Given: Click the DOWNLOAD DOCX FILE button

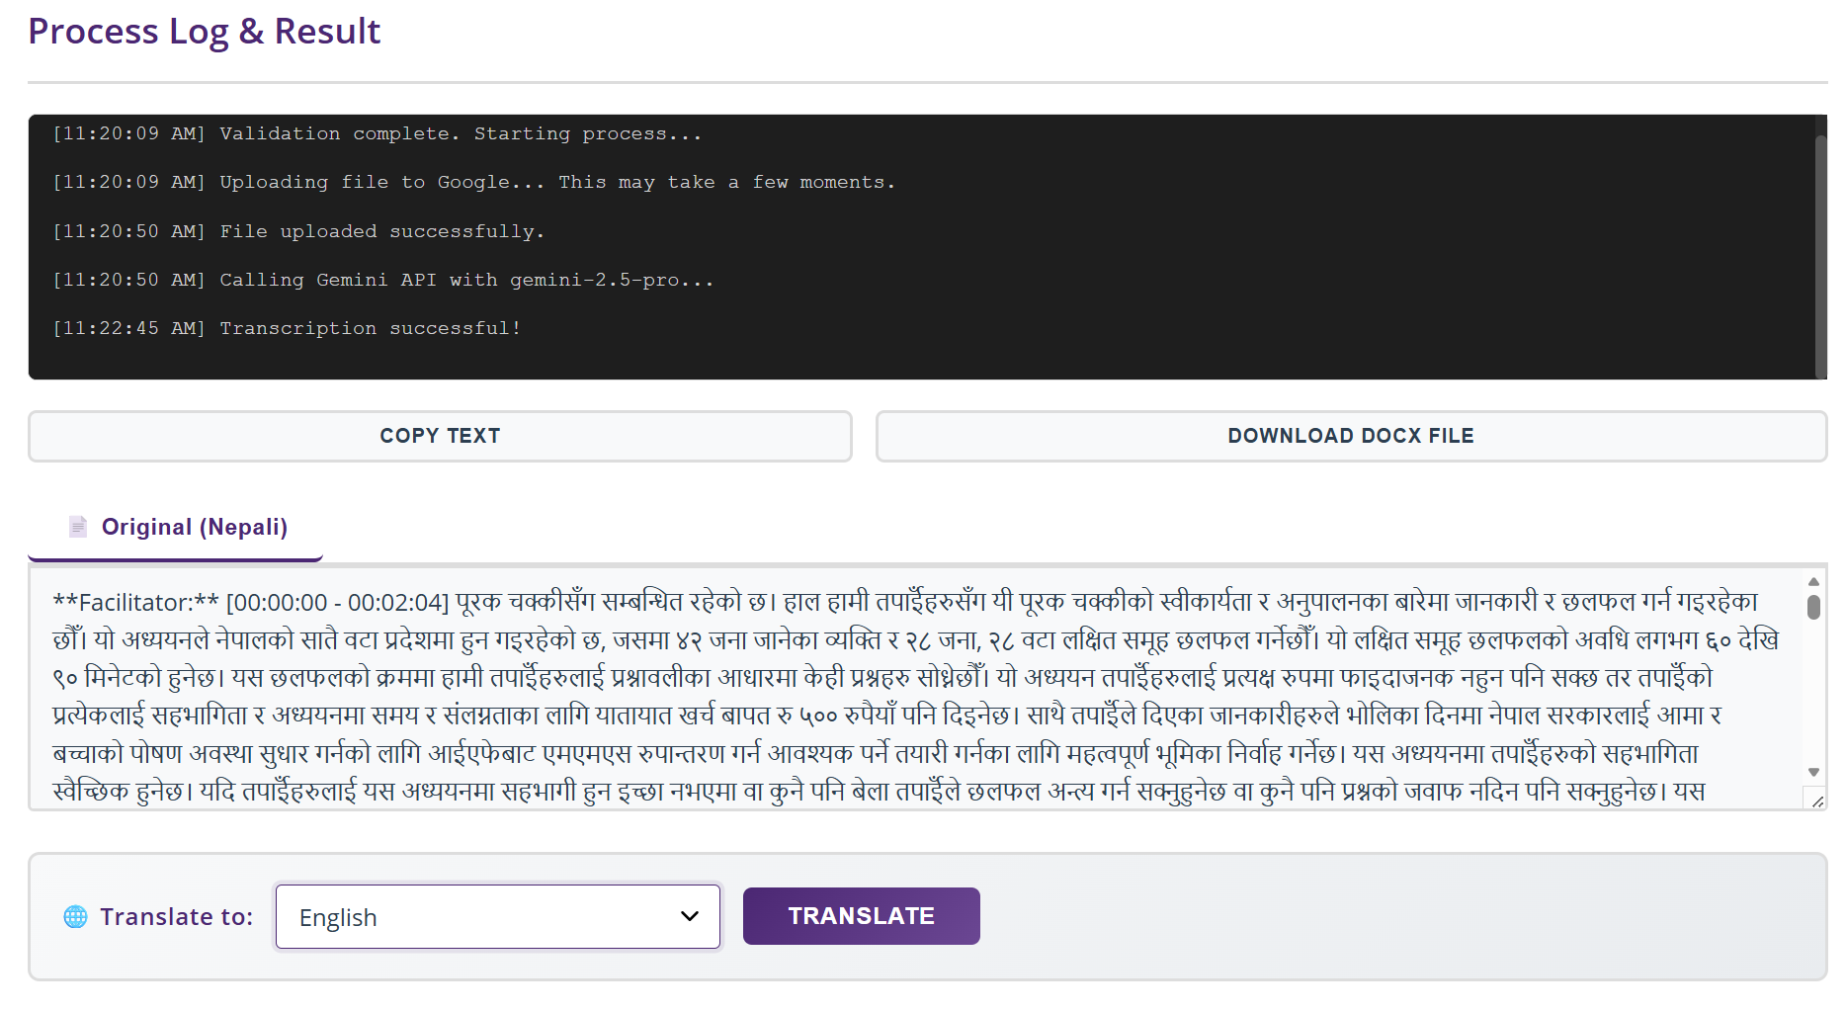Looking at the screenshot, I should coord(1351,436).
